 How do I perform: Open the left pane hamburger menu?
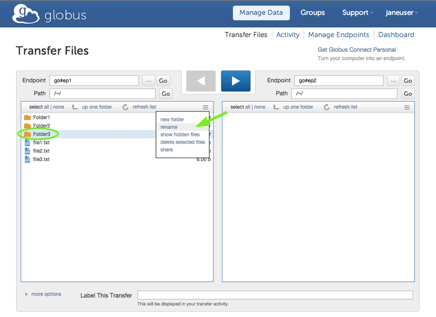click(x=206, y=107)
